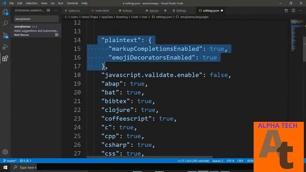Screen dimensions: 306x172
Task: Switch to the index.css tab
Action: pyautogui.click(x=74, y=11)
